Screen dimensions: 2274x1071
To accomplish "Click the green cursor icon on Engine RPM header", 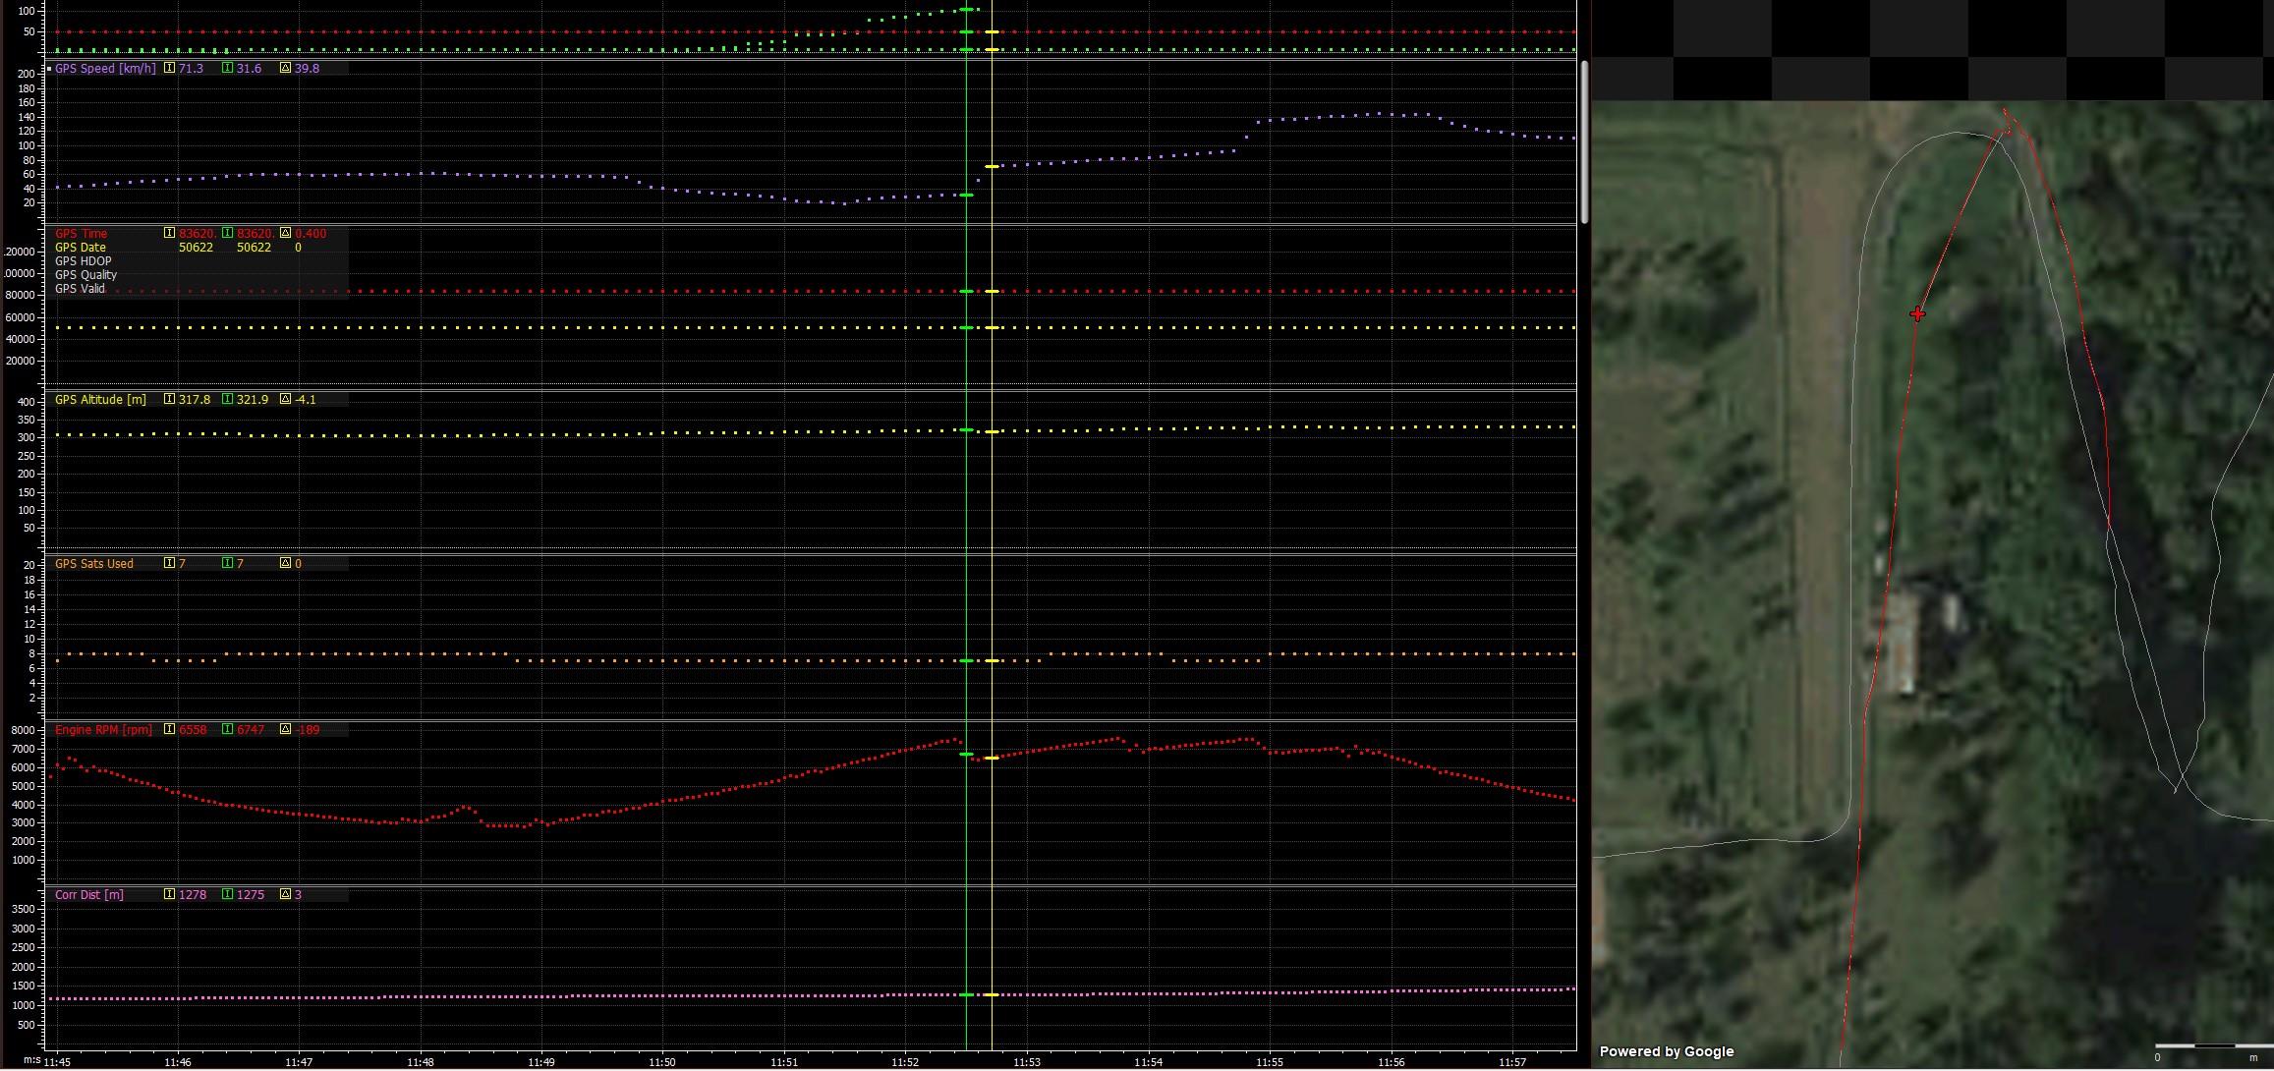I will click(x=226, y=730).
